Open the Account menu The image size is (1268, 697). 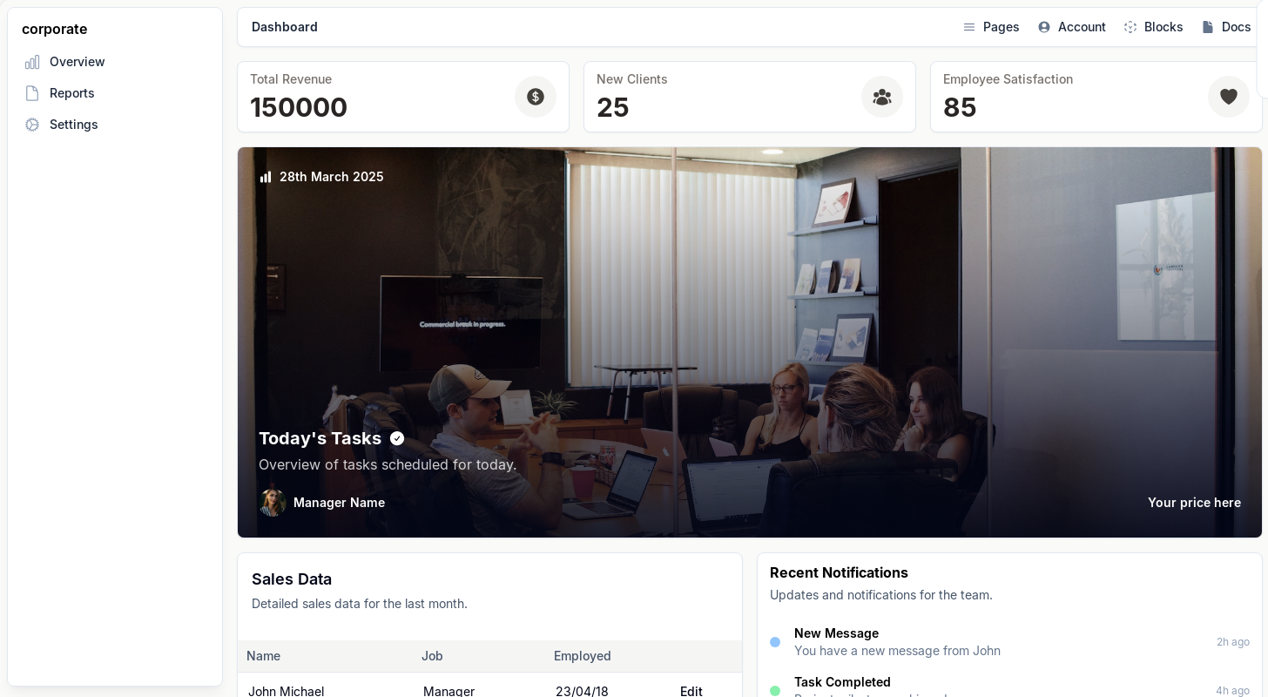(x=1072, y=27)
